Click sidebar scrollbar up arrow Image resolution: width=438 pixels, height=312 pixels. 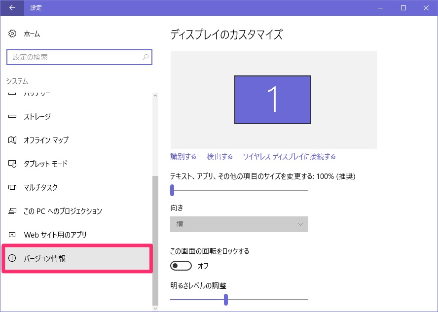(x=155, y=96)
